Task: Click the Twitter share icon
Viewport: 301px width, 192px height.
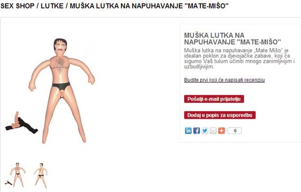Action: coord(205,131)
